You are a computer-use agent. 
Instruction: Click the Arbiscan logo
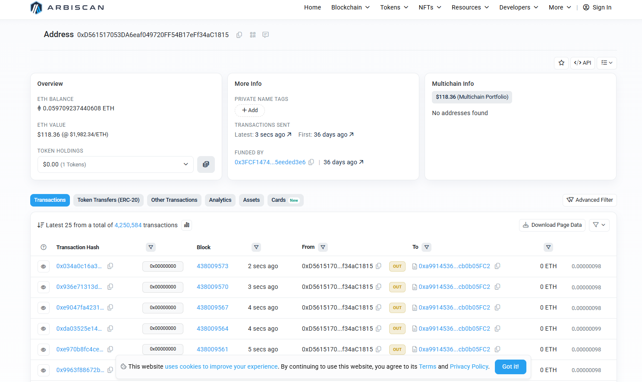[x=67, y=8]
